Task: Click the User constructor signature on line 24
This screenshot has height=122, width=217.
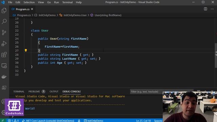Action: [63, 39]
